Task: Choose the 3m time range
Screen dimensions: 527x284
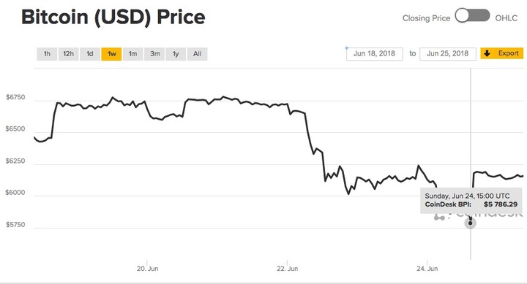Action: 154,54
